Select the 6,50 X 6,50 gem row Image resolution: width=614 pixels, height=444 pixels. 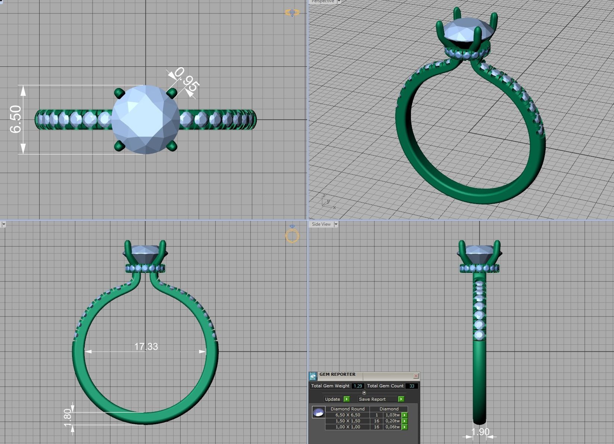click(x=366, y=415)
